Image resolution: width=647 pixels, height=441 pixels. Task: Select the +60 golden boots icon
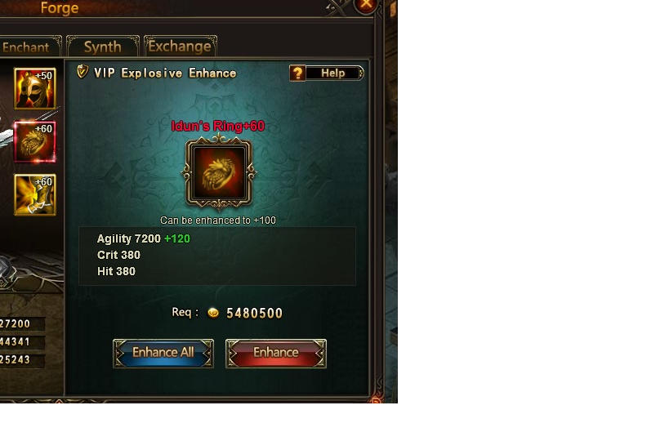pos(35,194)
